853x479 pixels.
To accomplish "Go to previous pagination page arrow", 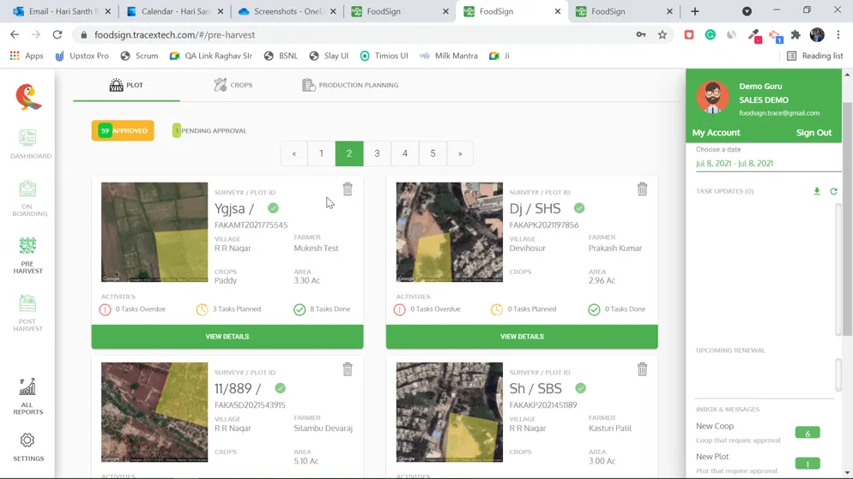I will [x=293, y=153].
